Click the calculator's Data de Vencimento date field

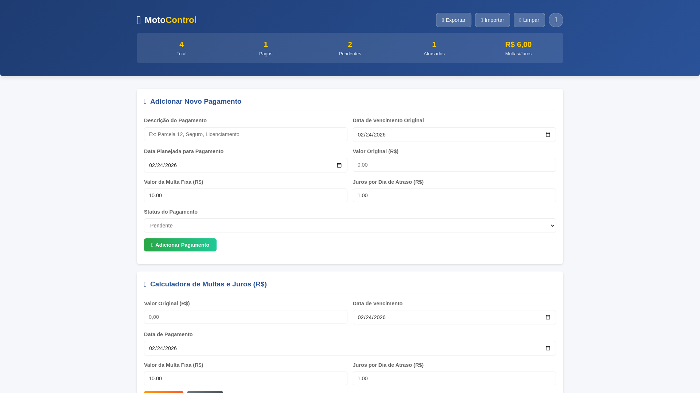[454, 317]
